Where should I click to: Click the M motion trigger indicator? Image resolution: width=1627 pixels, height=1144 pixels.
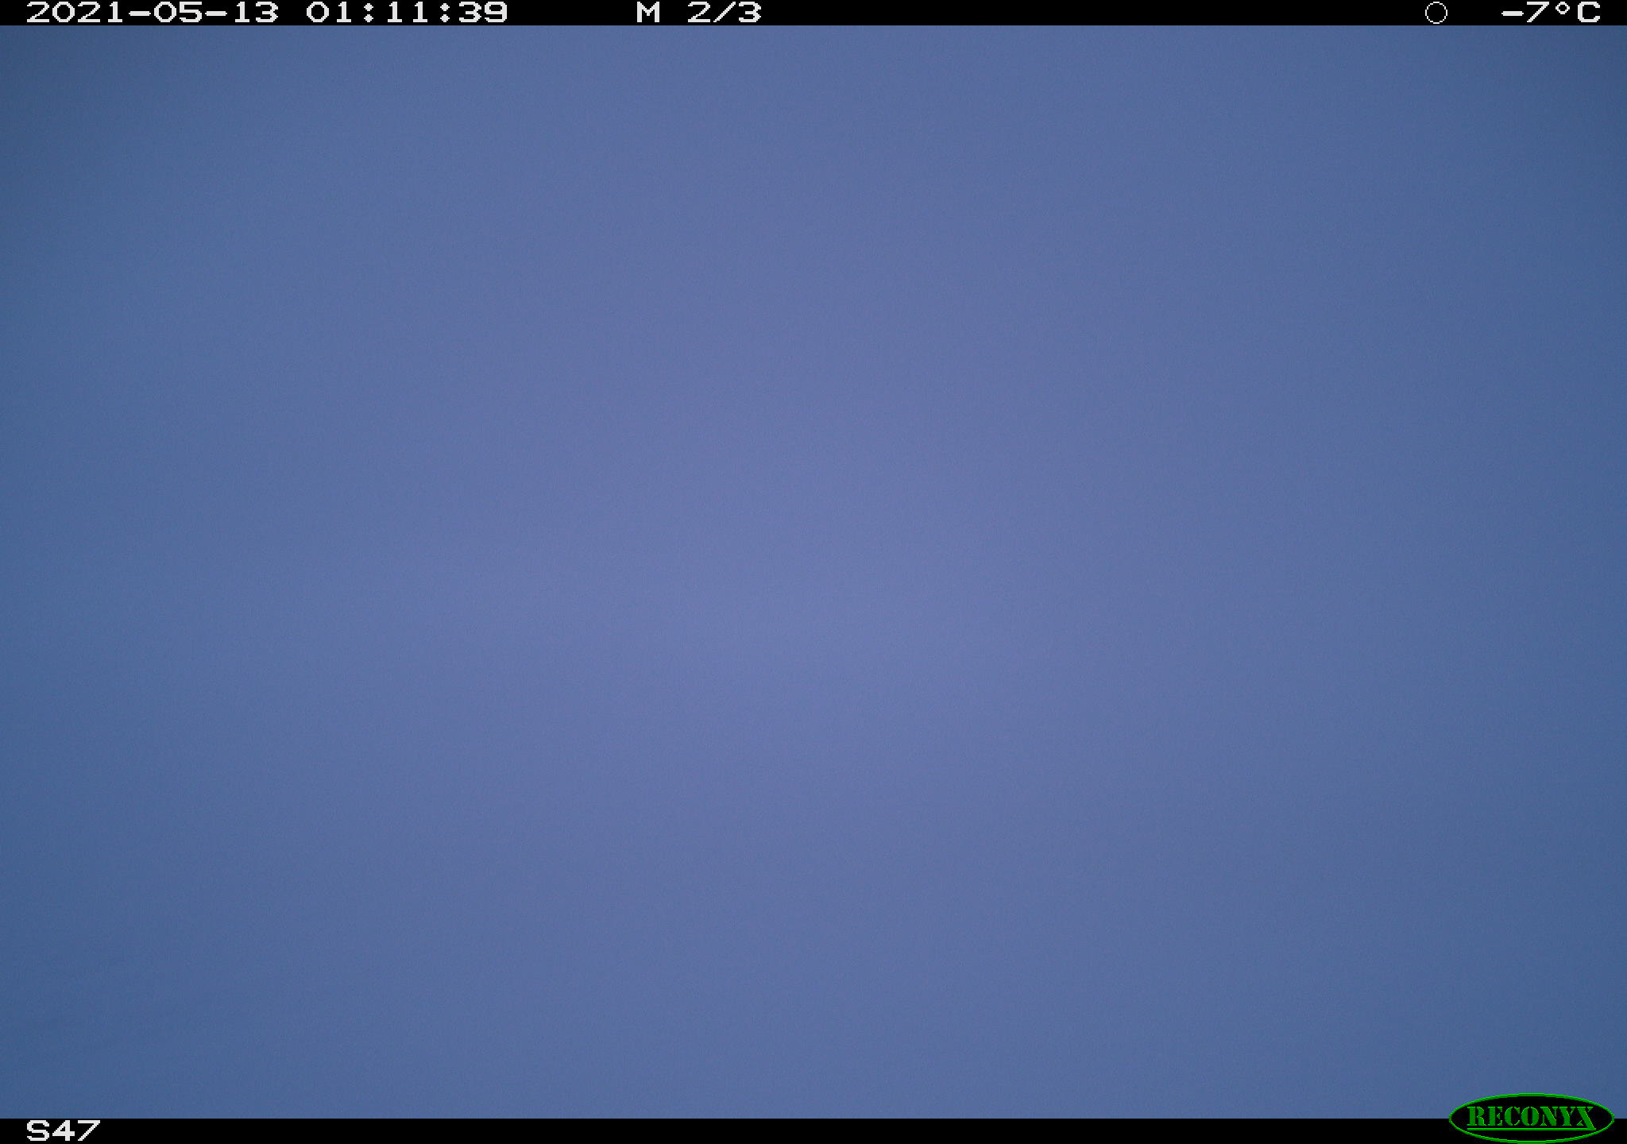pos(648,13)
